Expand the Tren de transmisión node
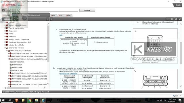 click(5, 28)
